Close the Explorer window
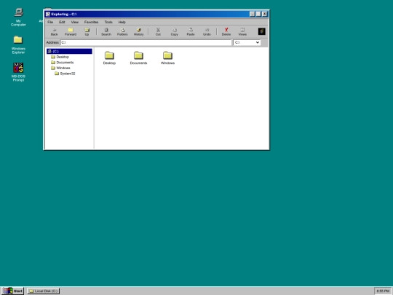This screenshot has width=393, height=295. point(264,14)
